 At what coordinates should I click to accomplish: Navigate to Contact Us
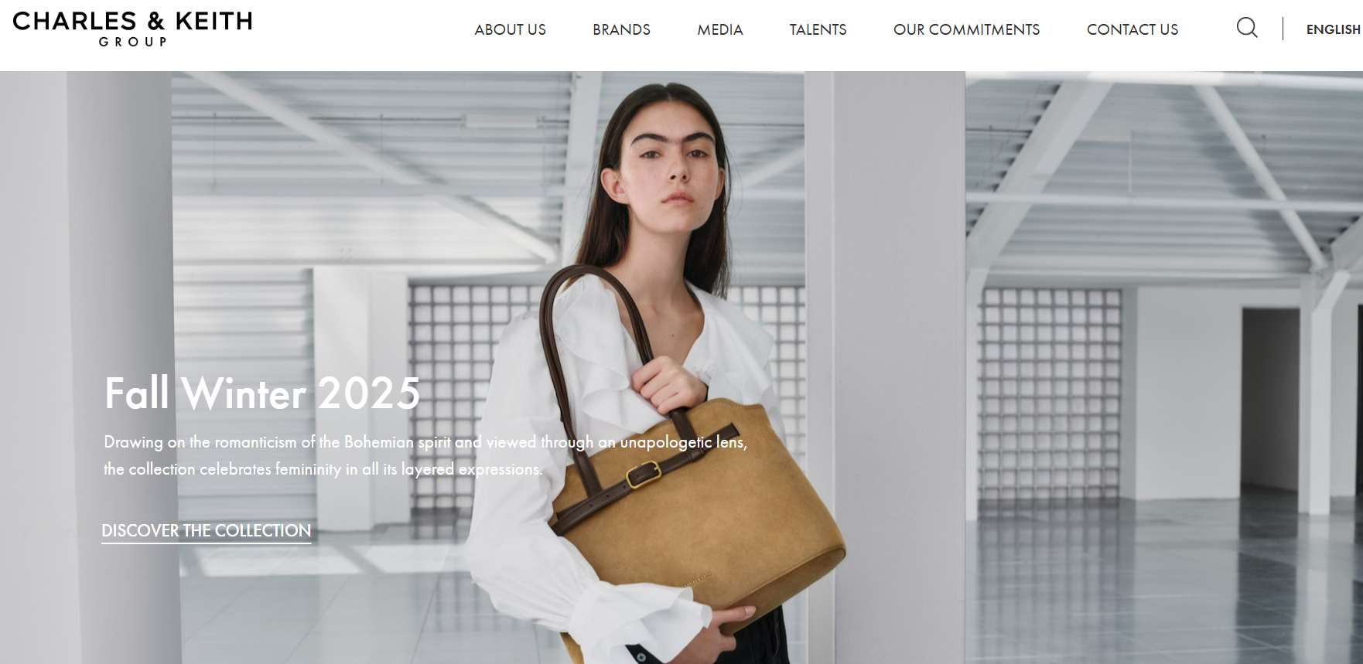pyautogui.click(x=1132, y=29)
